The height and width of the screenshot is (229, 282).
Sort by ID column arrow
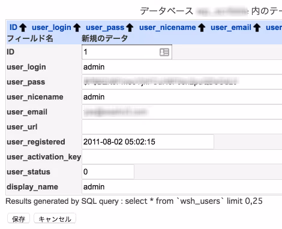pos(23,28)
